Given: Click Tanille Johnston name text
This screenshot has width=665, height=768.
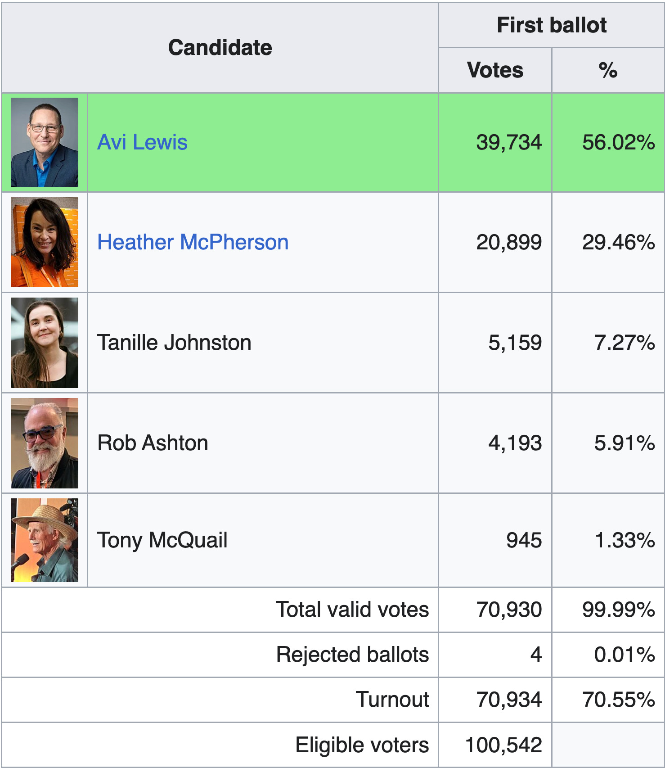Looking at the screenshot, I should [174, 343].
